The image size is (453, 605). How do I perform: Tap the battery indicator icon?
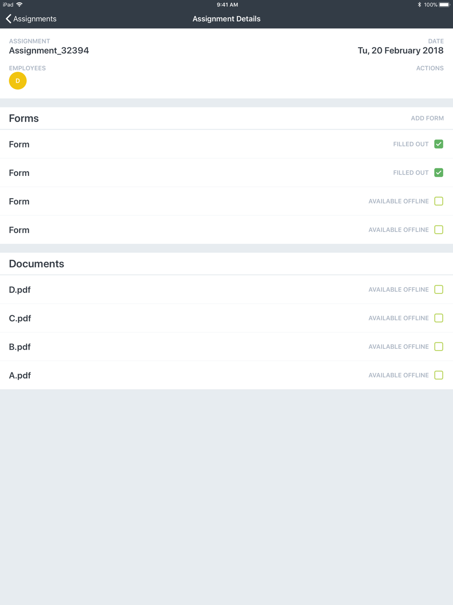click(x=444, y=5)
